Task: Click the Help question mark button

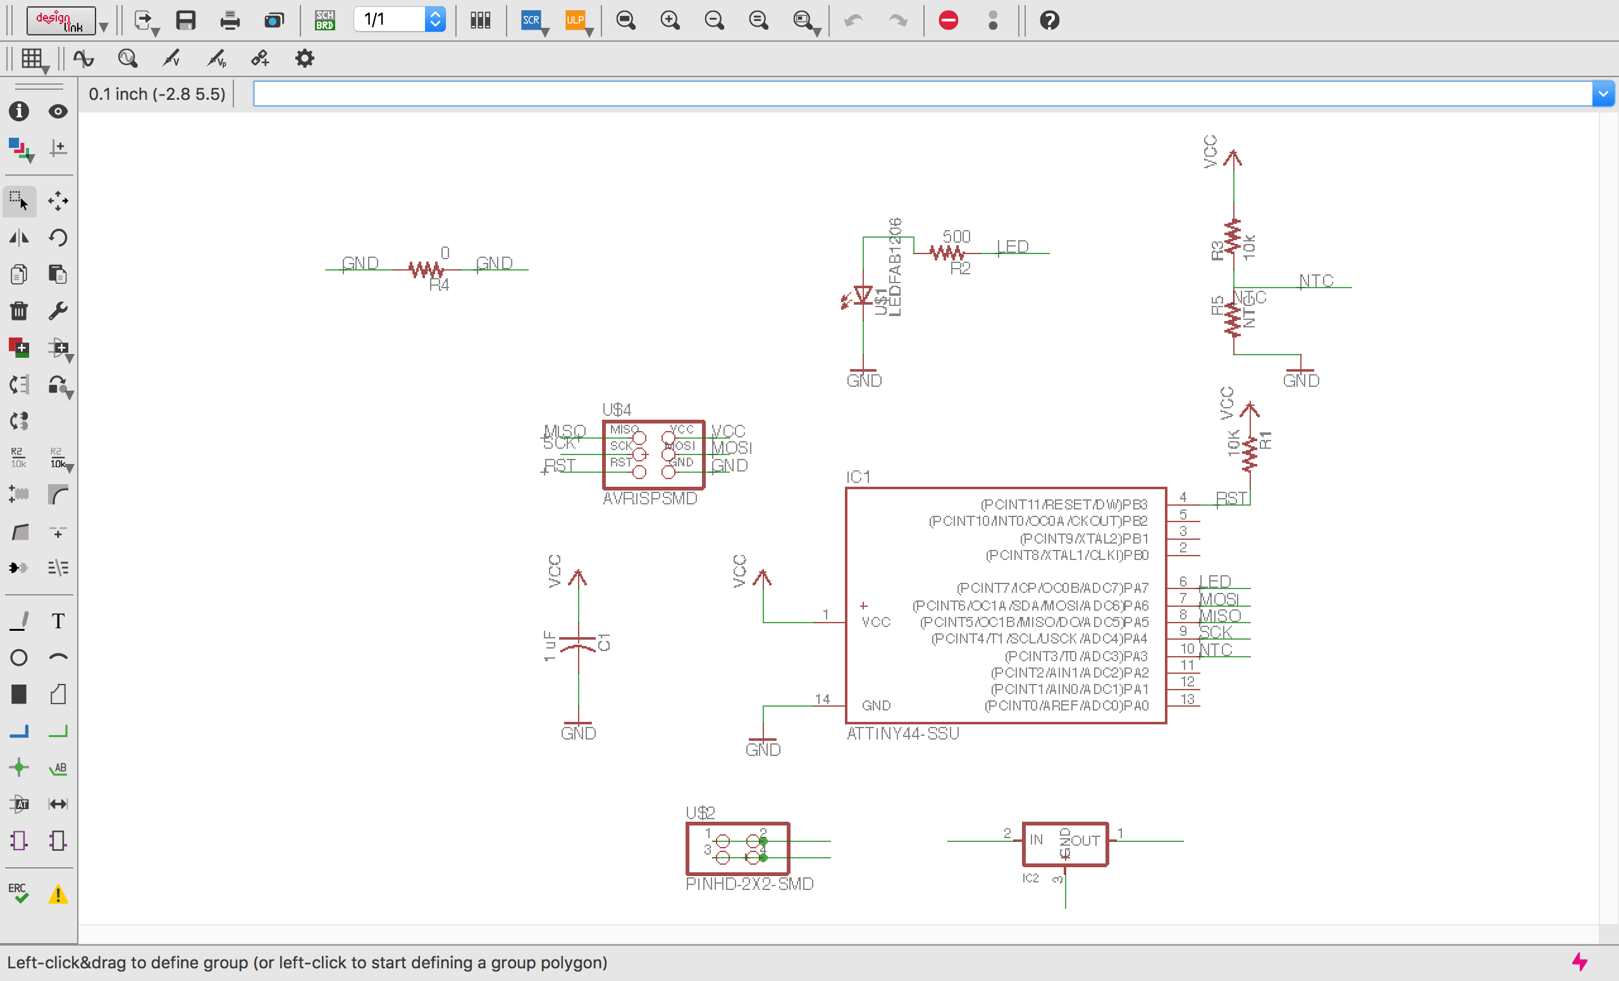Action: pos(1049,20)
